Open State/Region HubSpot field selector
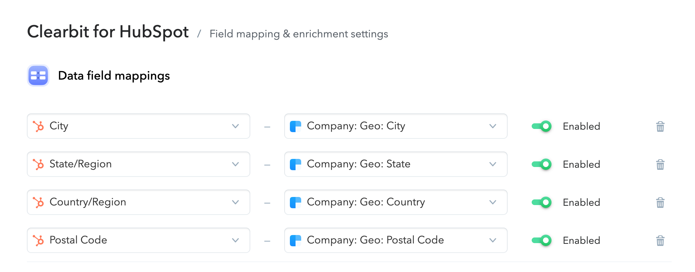695x272 pixels. coord(139,164)
